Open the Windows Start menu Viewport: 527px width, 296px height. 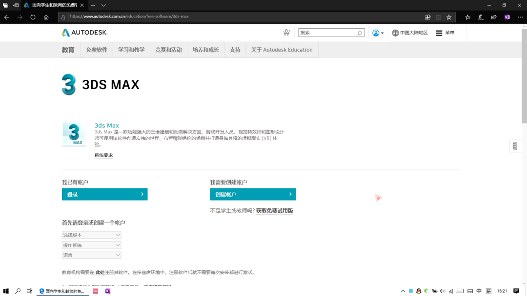6,291
